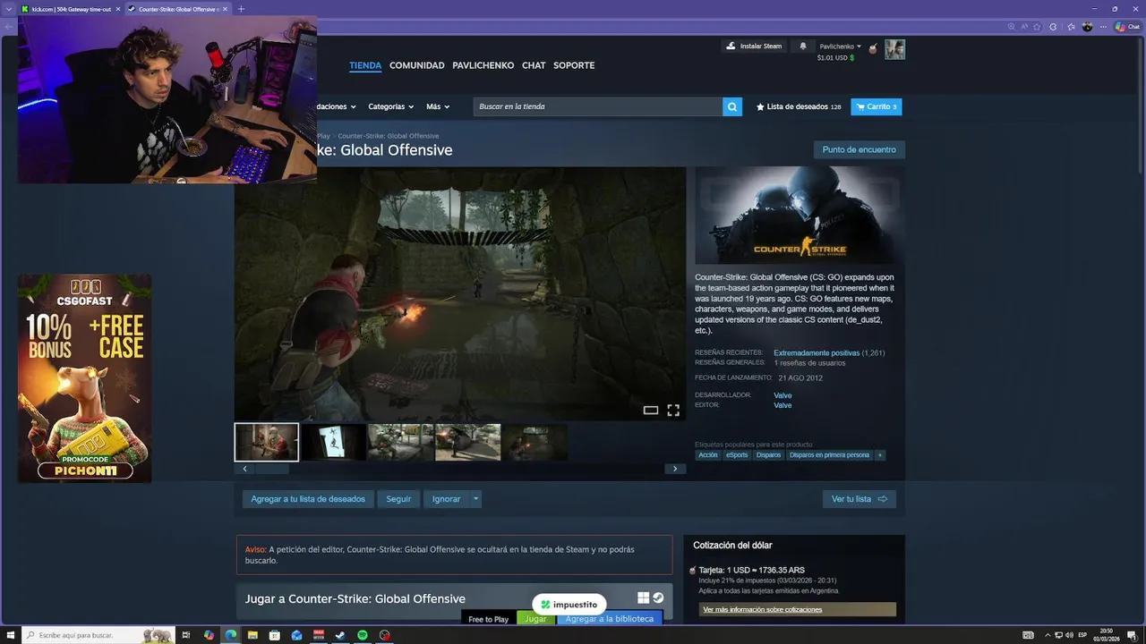
Task: Click the store search magnifier button
Action: tap(732, 106)
